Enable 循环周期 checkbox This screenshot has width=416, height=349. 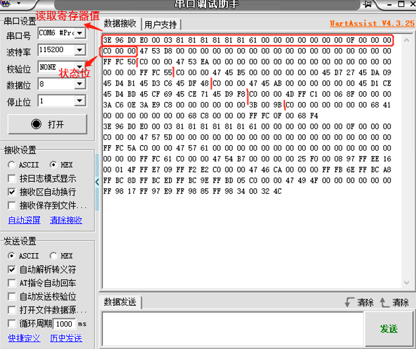tap(12, 324)
